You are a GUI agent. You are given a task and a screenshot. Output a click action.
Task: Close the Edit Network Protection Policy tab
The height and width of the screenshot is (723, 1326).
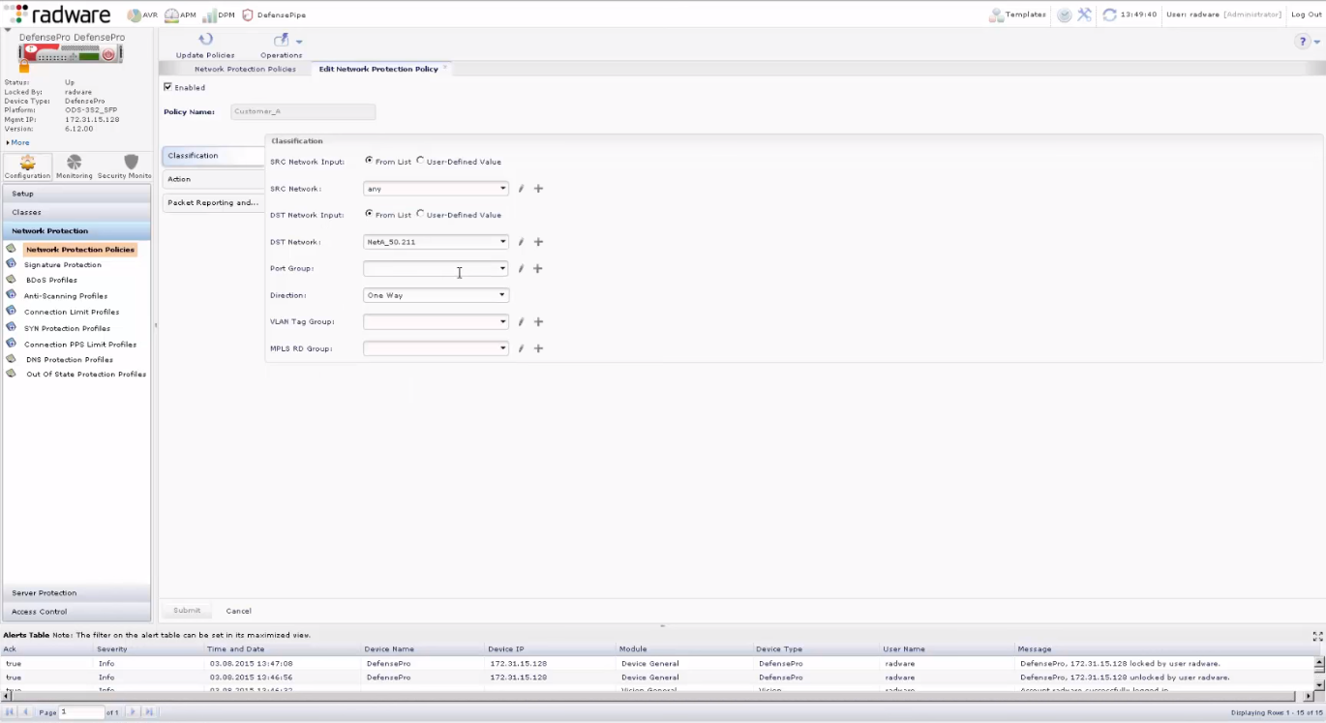click(445, 68)
